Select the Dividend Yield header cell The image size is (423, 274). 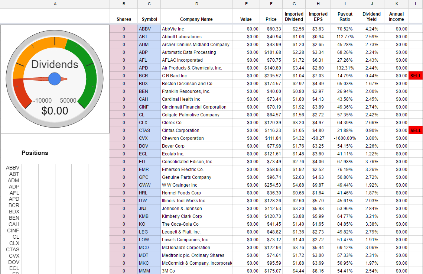371,17
